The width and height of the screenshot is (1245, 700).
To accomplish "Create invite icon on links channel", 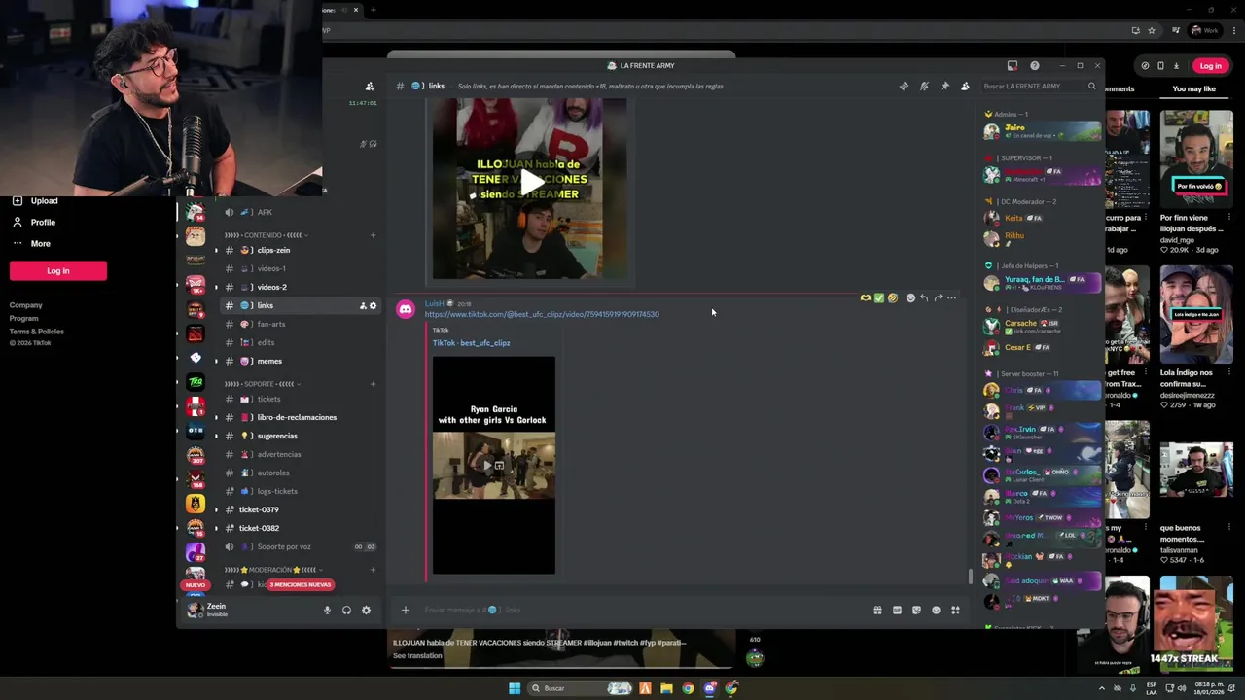I will (x=363, y=305).
